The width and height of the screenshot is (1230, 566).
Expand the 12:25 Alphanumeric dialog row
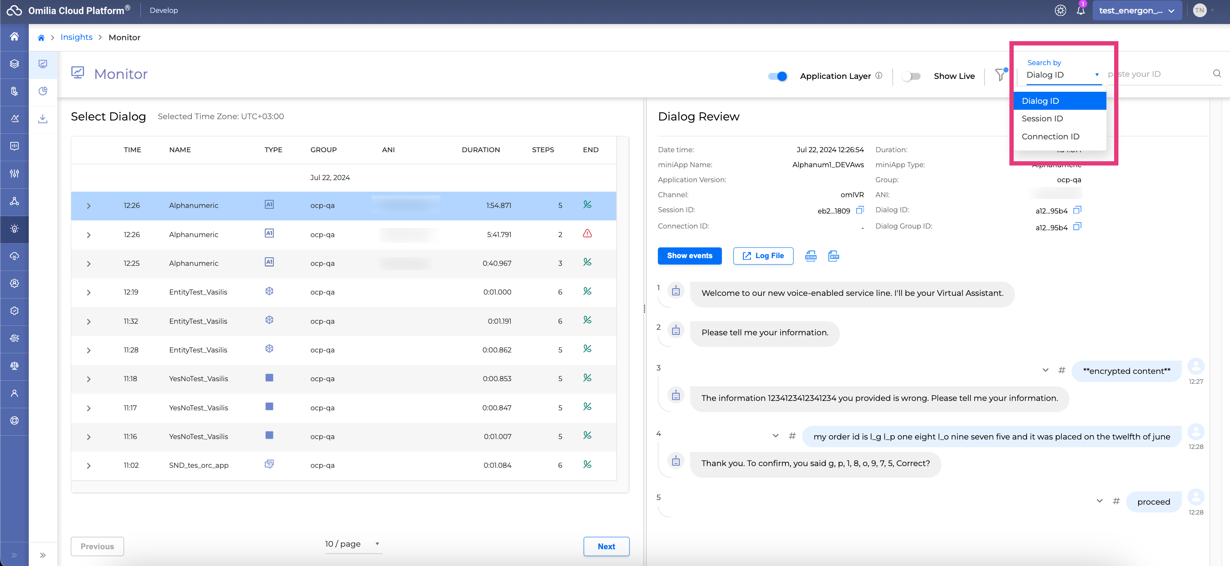pos(89,263)
